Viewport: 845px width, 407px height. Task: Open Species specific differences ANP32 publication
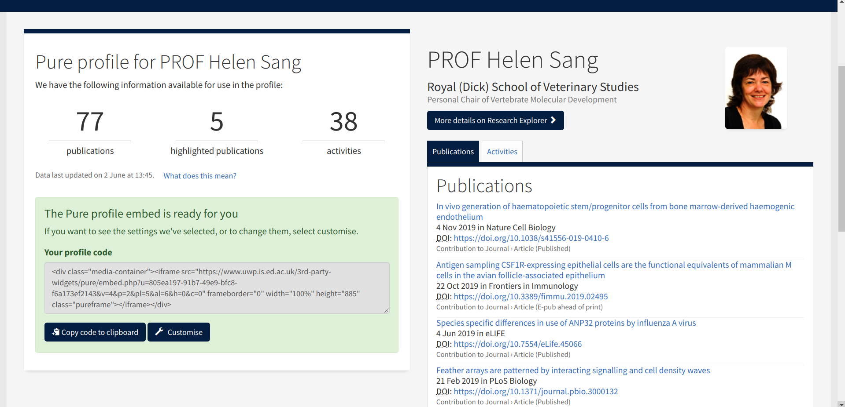tap(566, 323)
